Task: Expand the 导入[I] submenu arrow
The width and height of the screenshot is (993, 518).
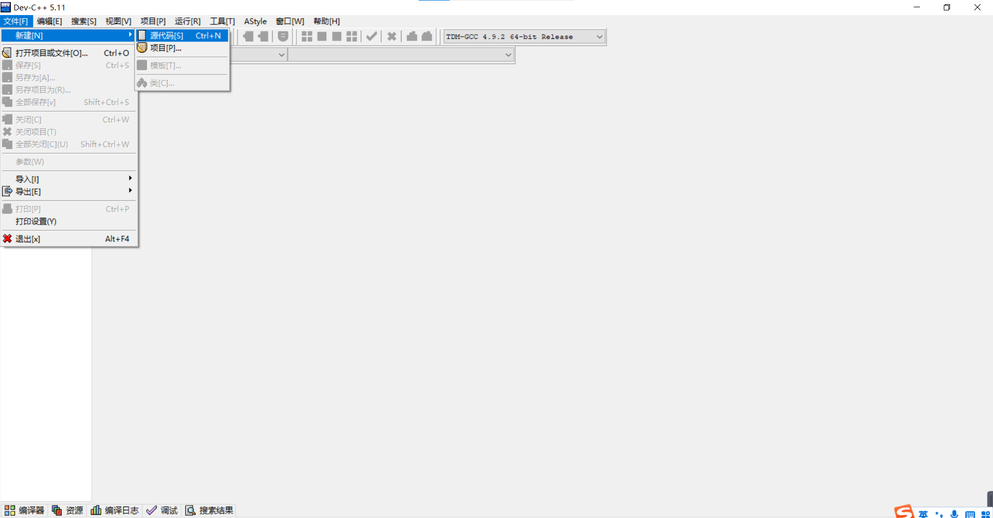Action: click(130, 178)
